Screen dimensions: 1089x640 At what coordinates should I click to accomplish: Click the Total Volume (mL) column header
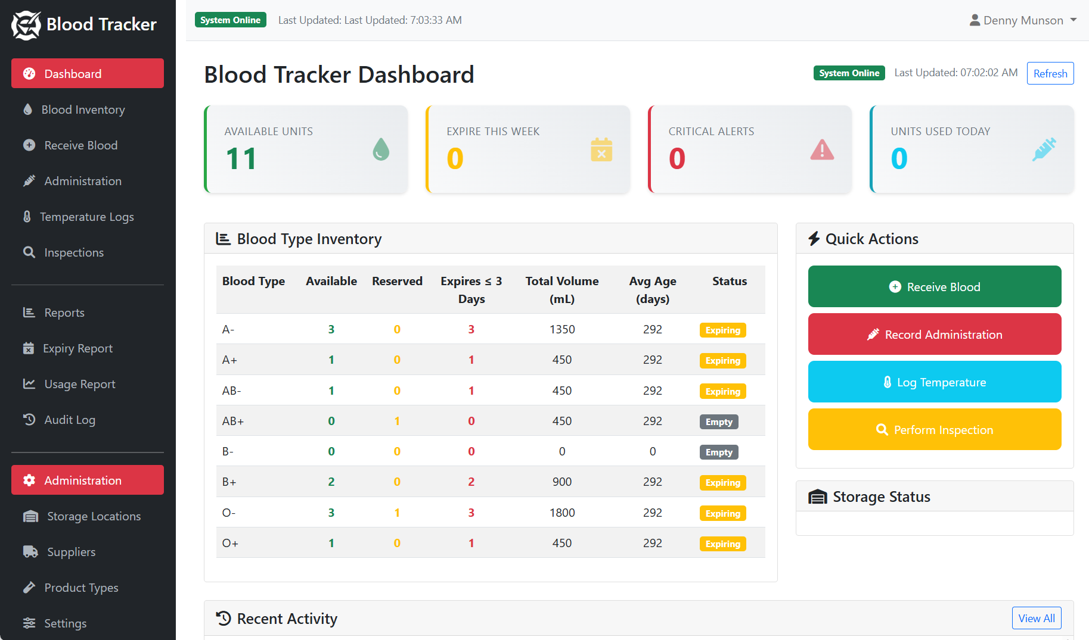coord(562,290)
